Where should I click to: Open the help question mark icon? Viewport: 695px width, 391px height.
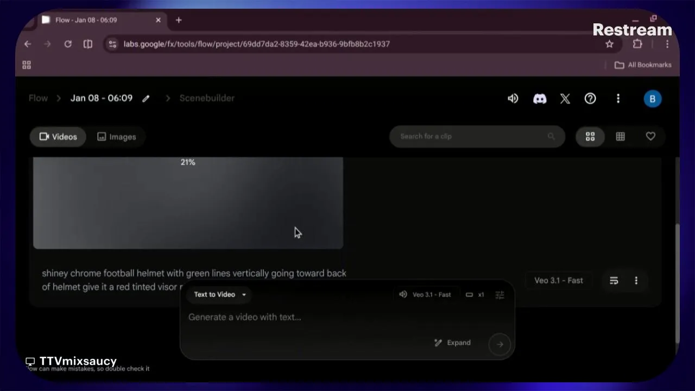pyautogui.click(x=590, y=99)
